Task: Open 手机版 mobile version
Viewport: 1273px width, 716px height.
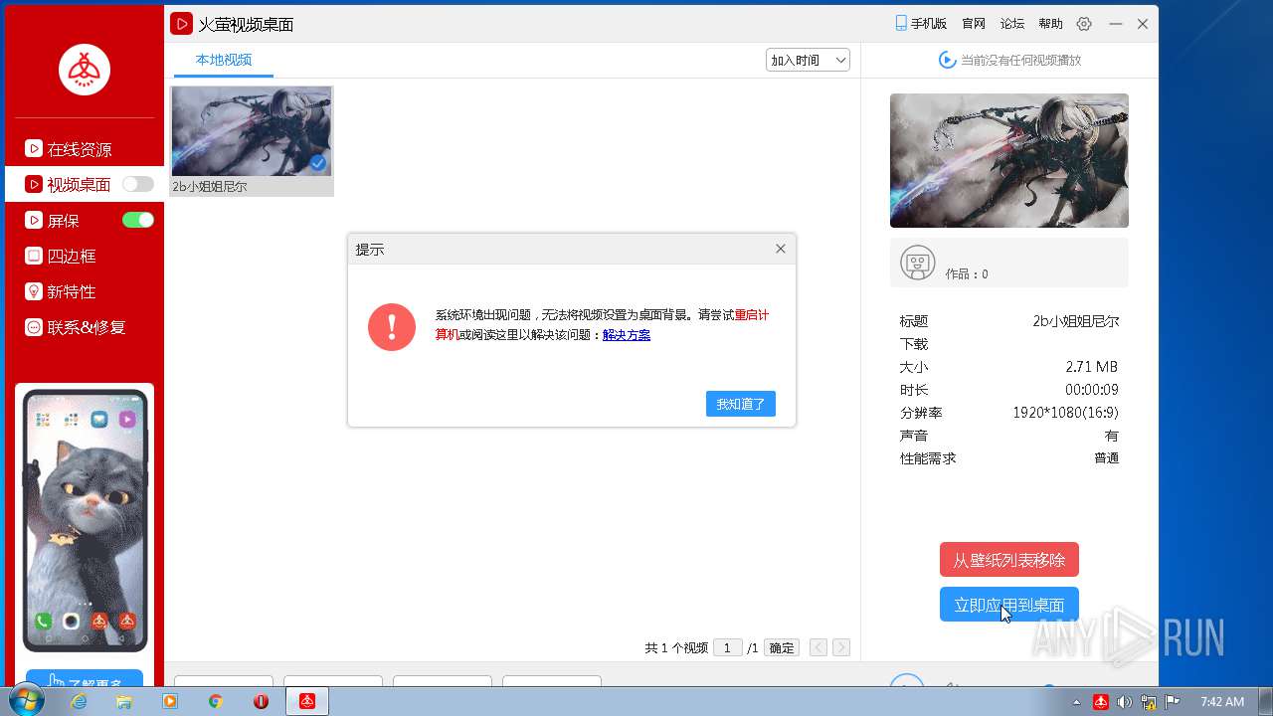Action: pyautogui.click(x=922, y=23)
